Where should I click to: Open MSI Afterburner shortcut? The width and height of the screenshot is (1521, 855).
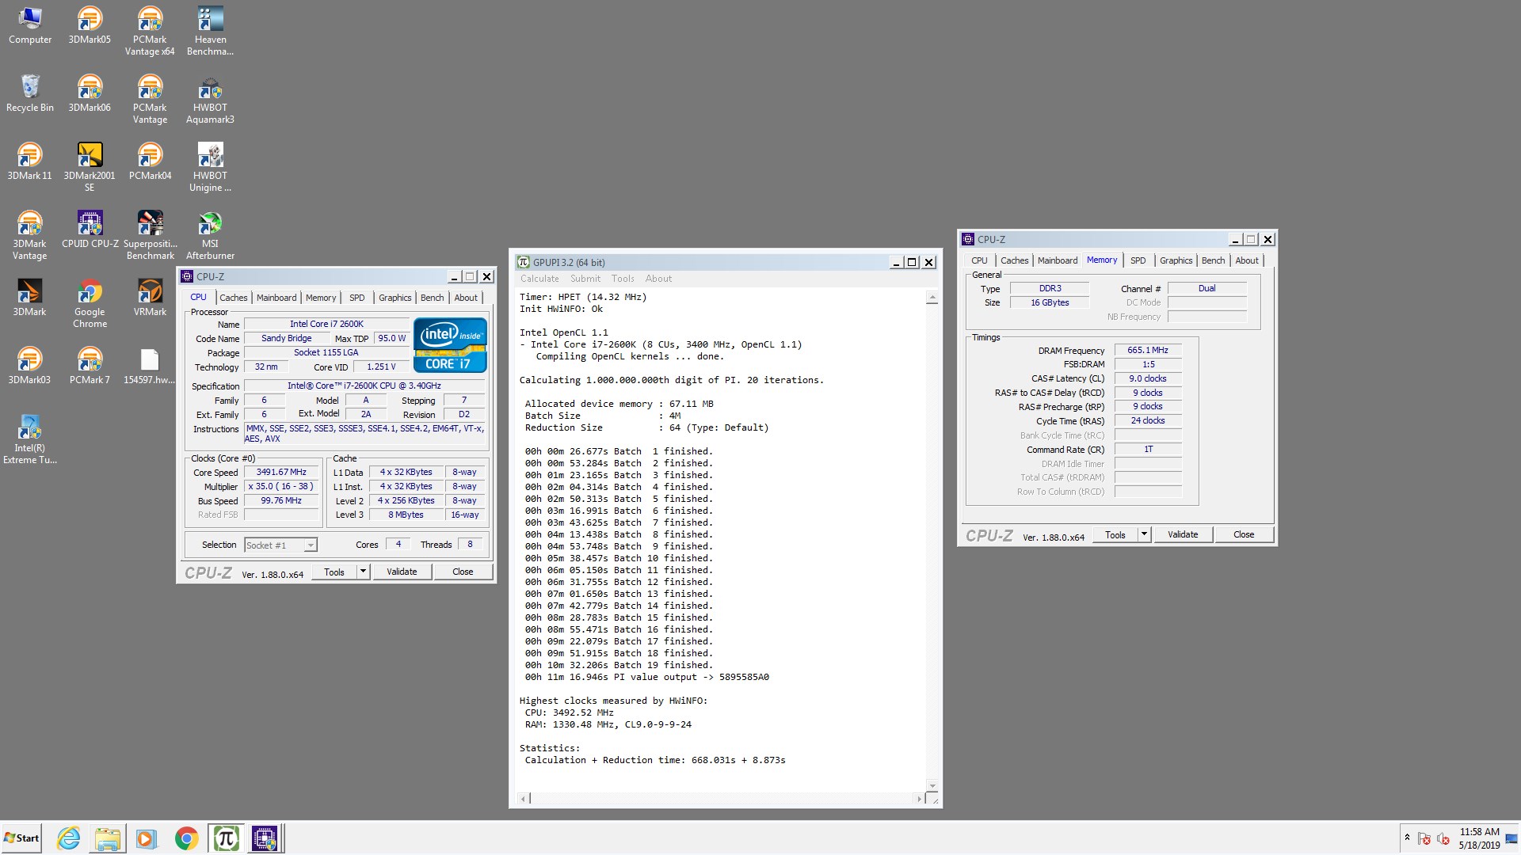point(210,236)
